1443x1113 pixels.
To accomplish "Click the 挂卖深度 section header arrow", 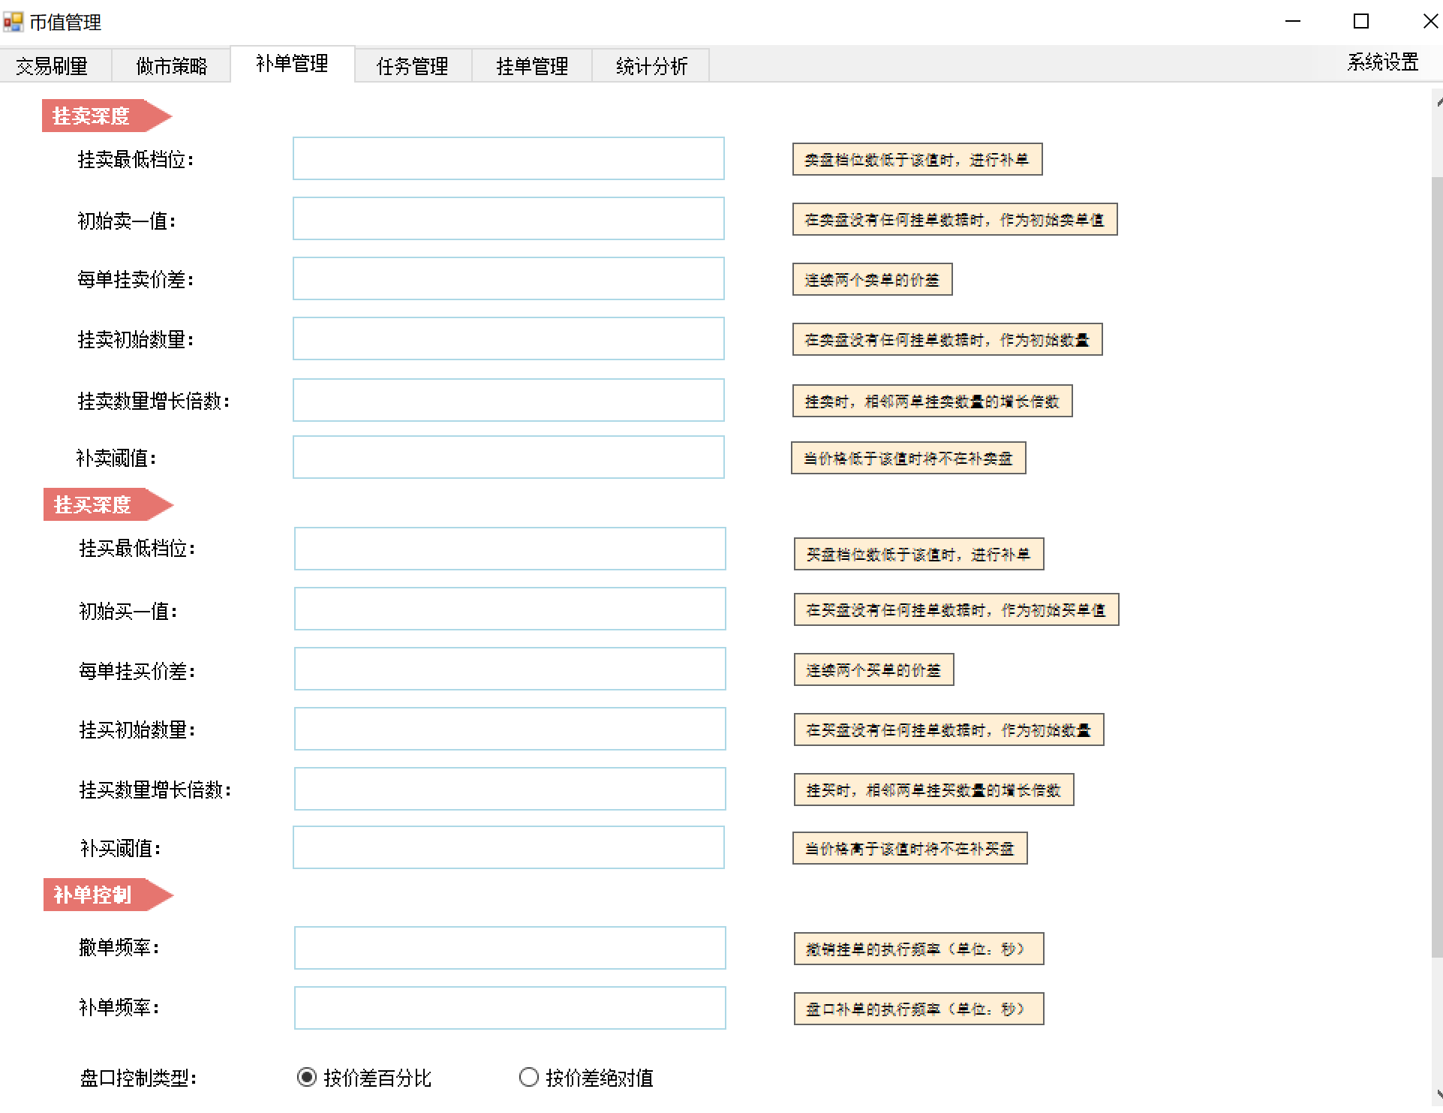I will tap(107, 116).
